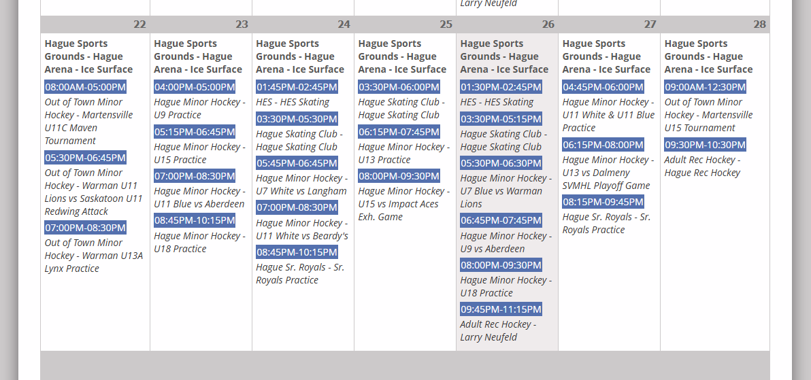Open the 08:00AM-05:00PM time slot
This screenshot has height=380, width=811.
pyautogui.click(x=86, y=87)
